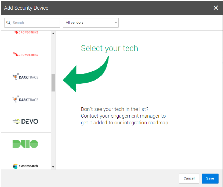This screenshot has width=223, height=187.
Task: Select the CrowdStrike entry above Darktrace
Action: click(x=26, y=54)
